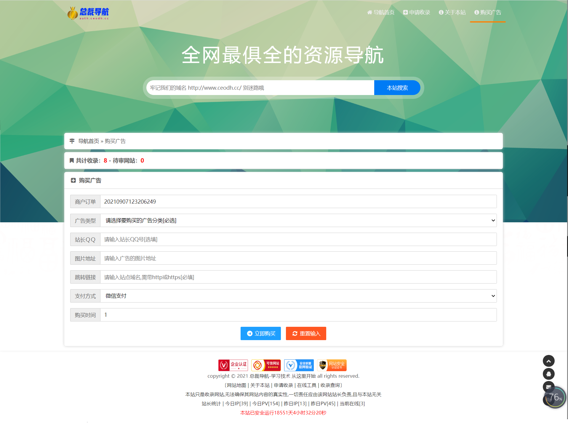Open QQ contact via penguin floating icon
The height and width of the screenshot is (423, 568).
click(x=549, y=374)
